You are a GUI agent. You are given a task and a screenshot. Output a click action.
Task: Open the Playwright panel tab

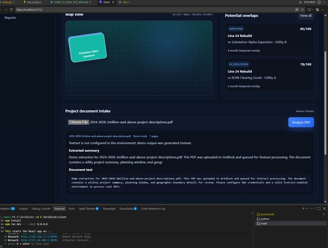(x=109, y=209)
